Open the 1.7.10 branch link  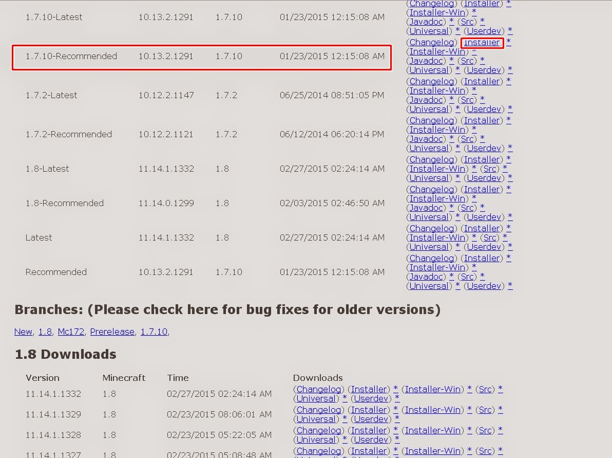coord(154,332)
